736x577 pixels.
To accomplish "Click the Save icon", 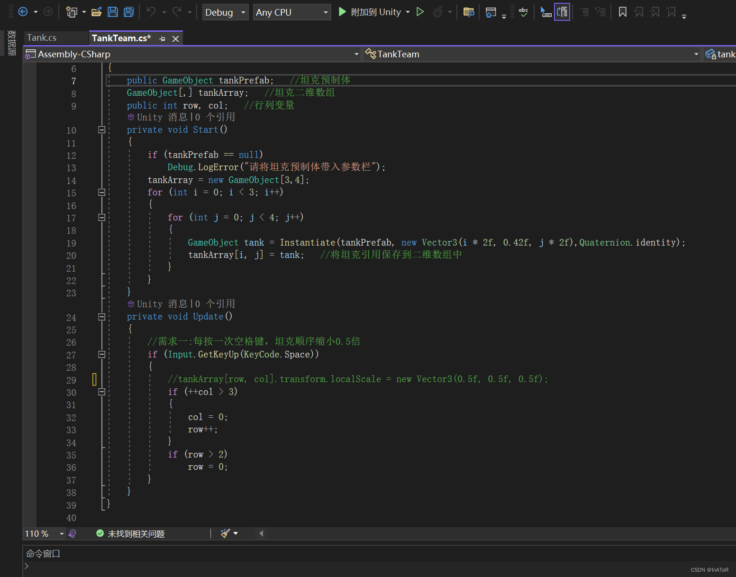I will [113, 12].
